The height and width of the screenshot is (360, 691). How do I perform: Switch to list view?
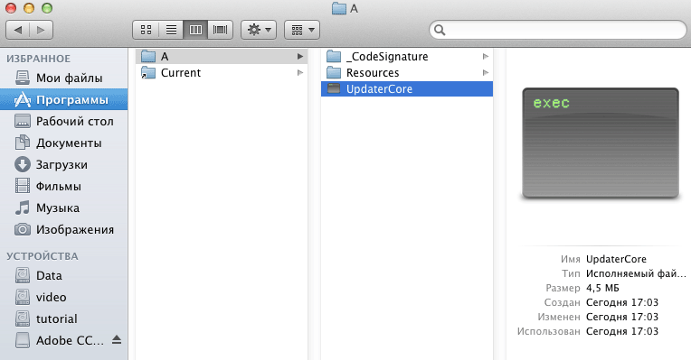click(171, 30)
